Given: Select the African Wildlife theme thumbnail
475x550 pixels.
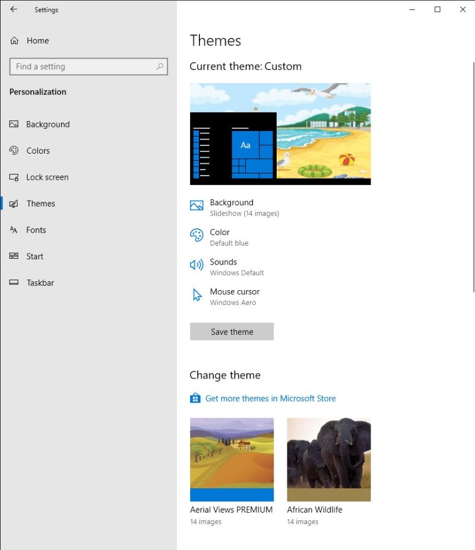Looking at the screenshot, I should point(328,459).
